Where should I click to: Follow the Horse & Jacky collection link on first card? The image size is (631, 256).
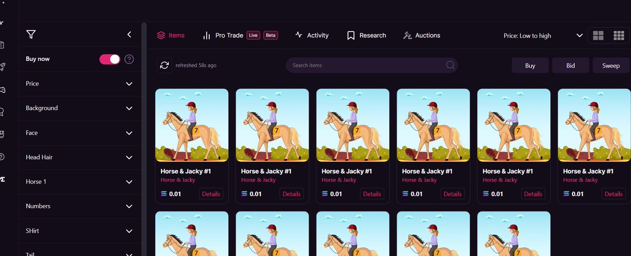point(178,180)
